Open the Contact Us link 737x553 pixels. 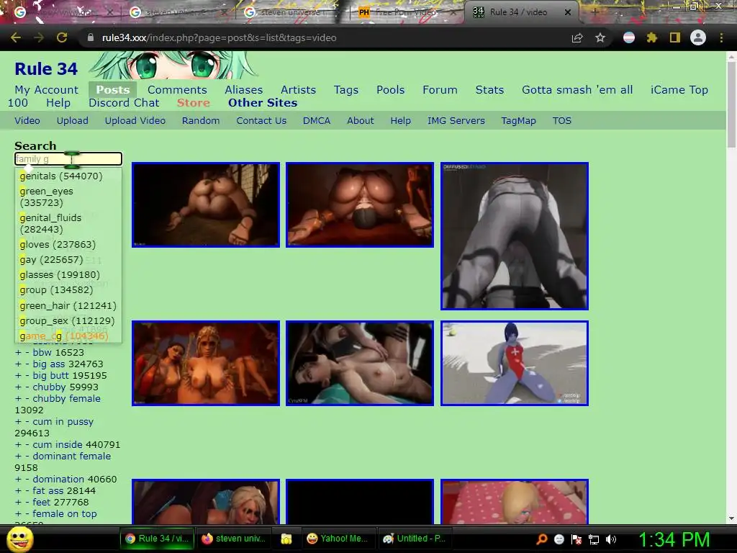click(261, 121)
